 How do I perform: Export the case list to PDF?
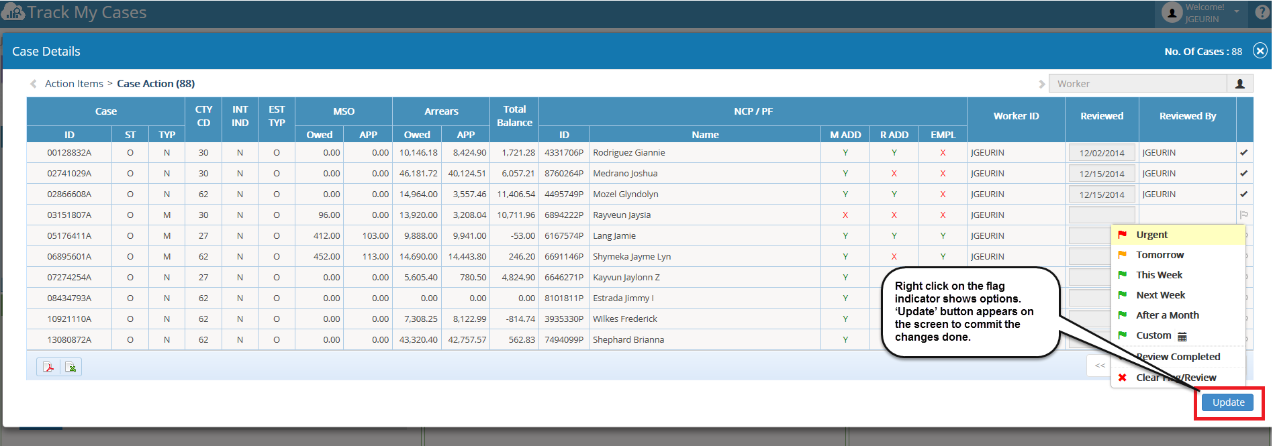click(48, 368)
